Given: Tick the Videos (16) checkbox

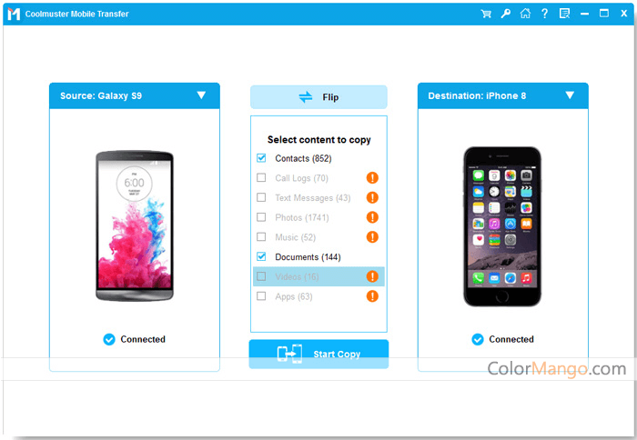Looking at the screenshot, I should pos(261,276).
